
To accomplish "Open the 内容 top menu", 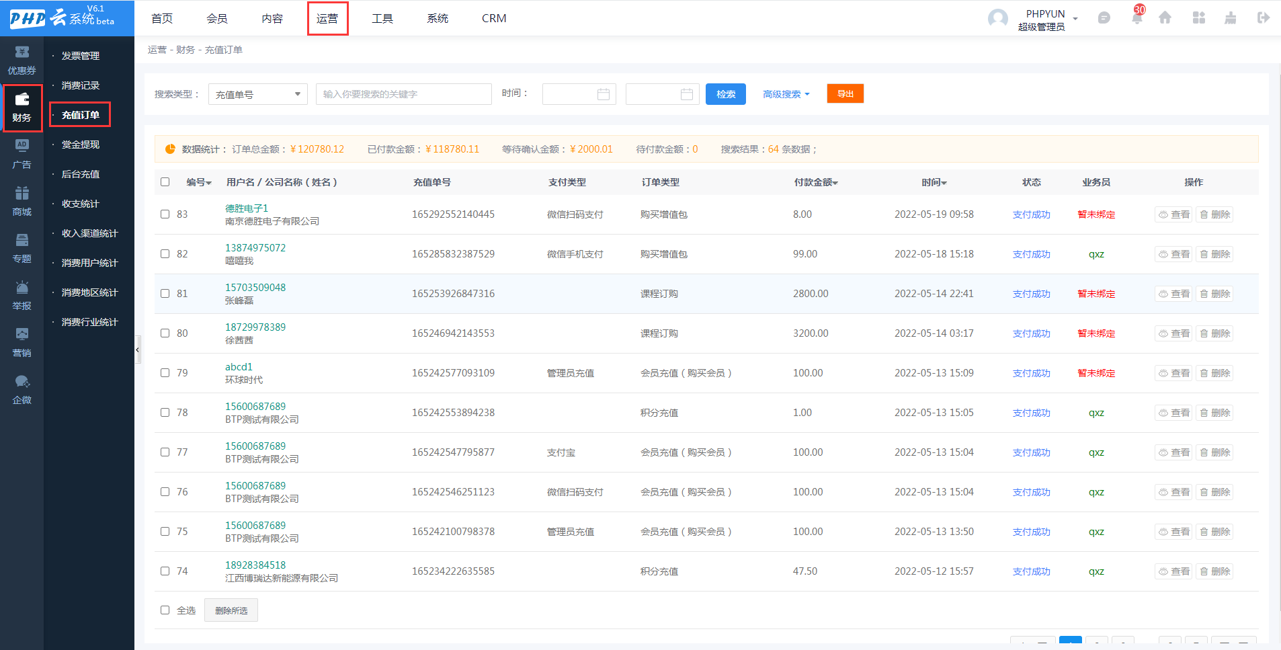I will tap(272, 18).
